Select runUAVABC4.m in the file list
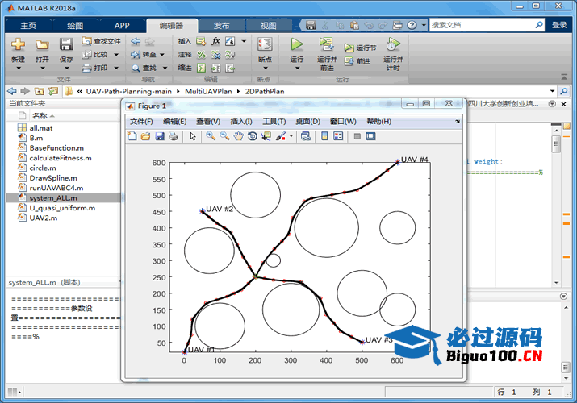The width and height of the screenshot is (577, 403). (x=56, y=188)
